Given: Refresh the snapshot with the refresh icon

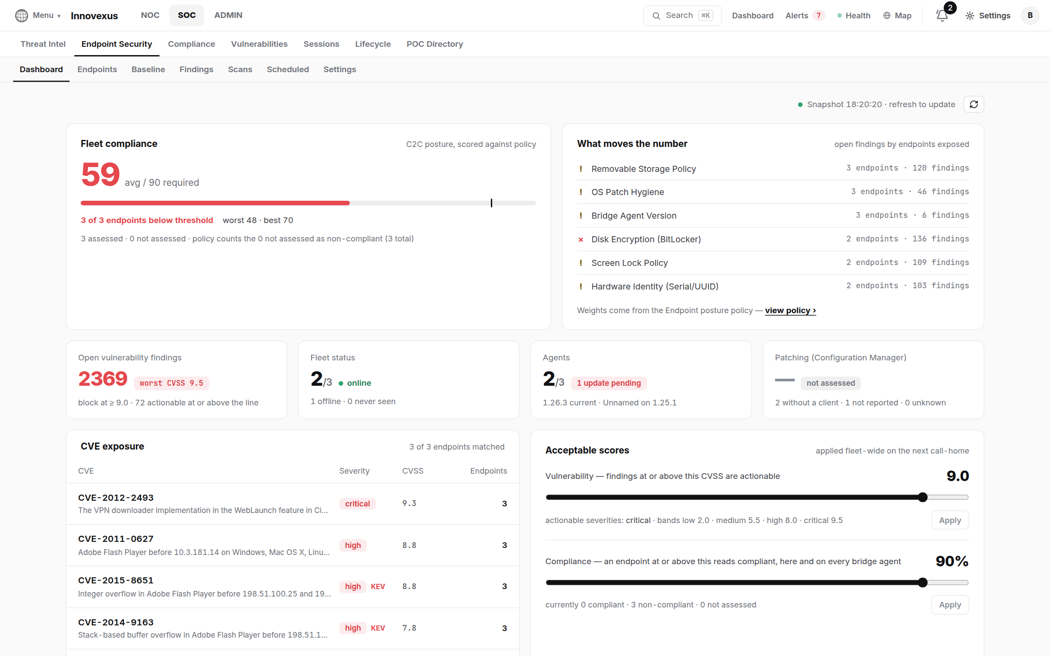Looking at the screenshot, I should (x=973, y=105).
